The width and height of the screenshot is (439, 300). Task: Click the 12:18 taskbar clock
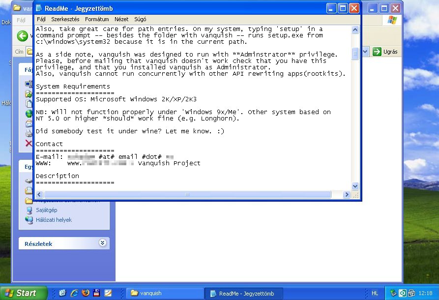pyautogui.click(x=425, y=293)
